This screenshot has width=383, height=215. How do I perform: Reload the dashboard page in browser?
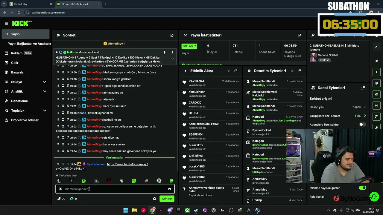click(19, 13)
